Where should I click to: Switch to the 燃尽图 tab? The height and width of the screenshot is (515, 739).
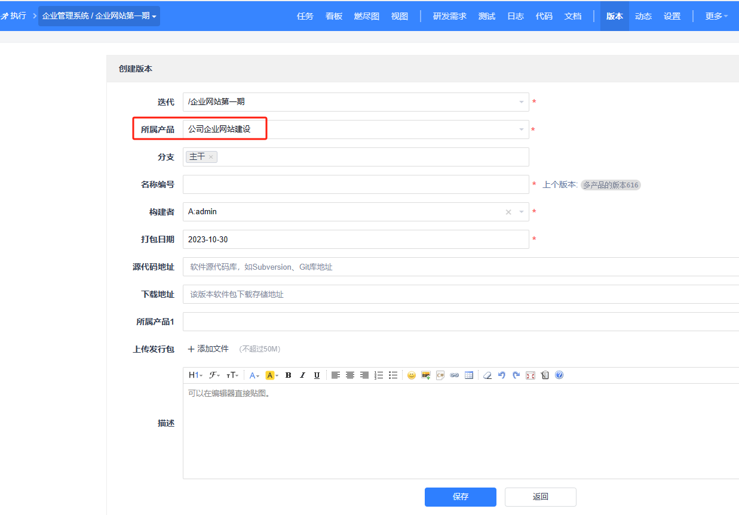[367, 16]
